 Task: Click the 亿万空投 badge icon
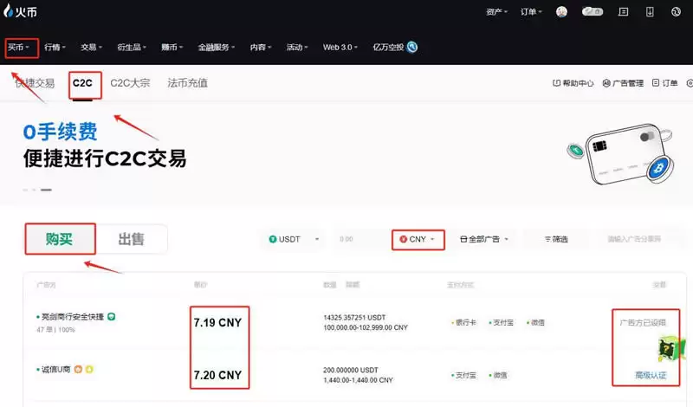click(x=412, y=47)
